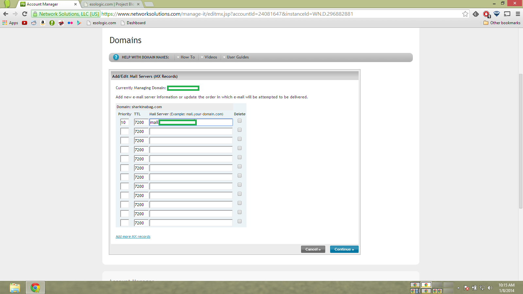The width and height of the screenshot is (523, 294).
Task: Show hidden tray icons with the up arrow
Action: tap(458, 288)
